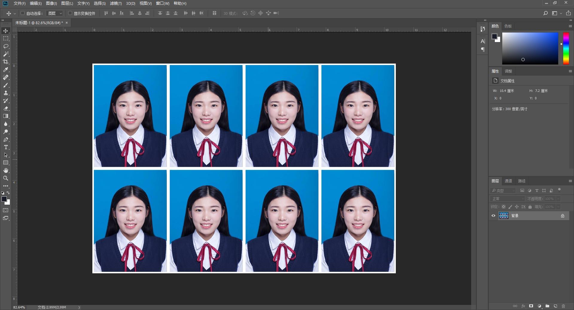Open the 正常 blend mode dropdown
The image size is (574, 310).
[507, 199]
